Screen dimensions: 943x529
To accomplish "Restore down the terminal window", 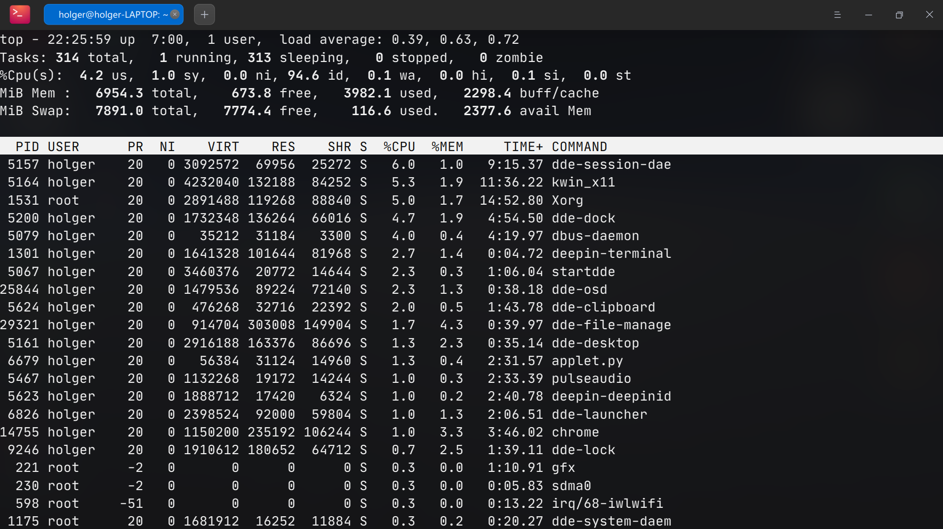I will [x=899, y=15].
